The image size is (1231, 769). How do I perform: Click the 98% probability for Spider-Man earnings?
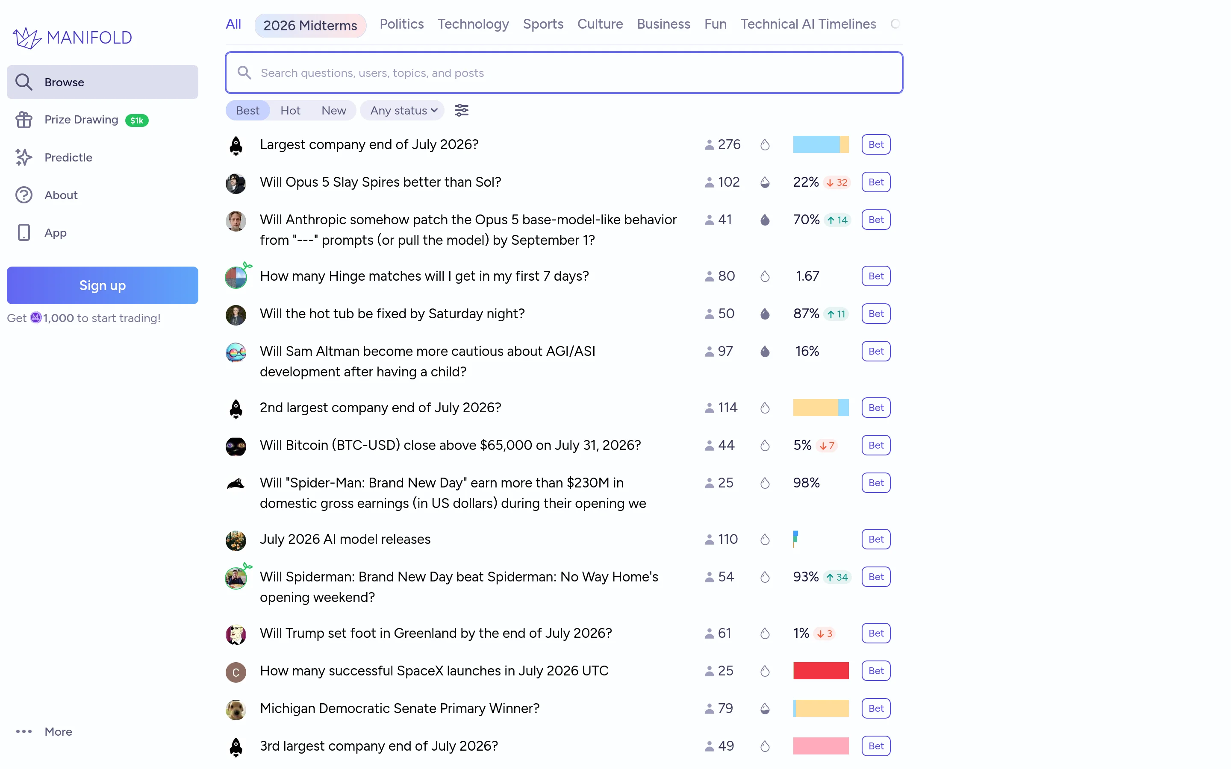806,483
